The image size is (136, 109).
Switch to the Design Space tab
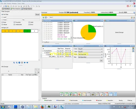coord(27,9)
